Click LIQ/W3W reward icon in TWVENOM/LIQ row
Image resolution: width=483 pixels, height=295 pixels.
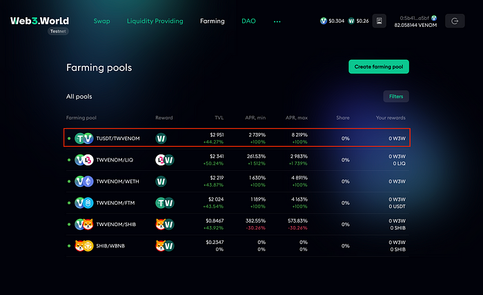(165, 160)
